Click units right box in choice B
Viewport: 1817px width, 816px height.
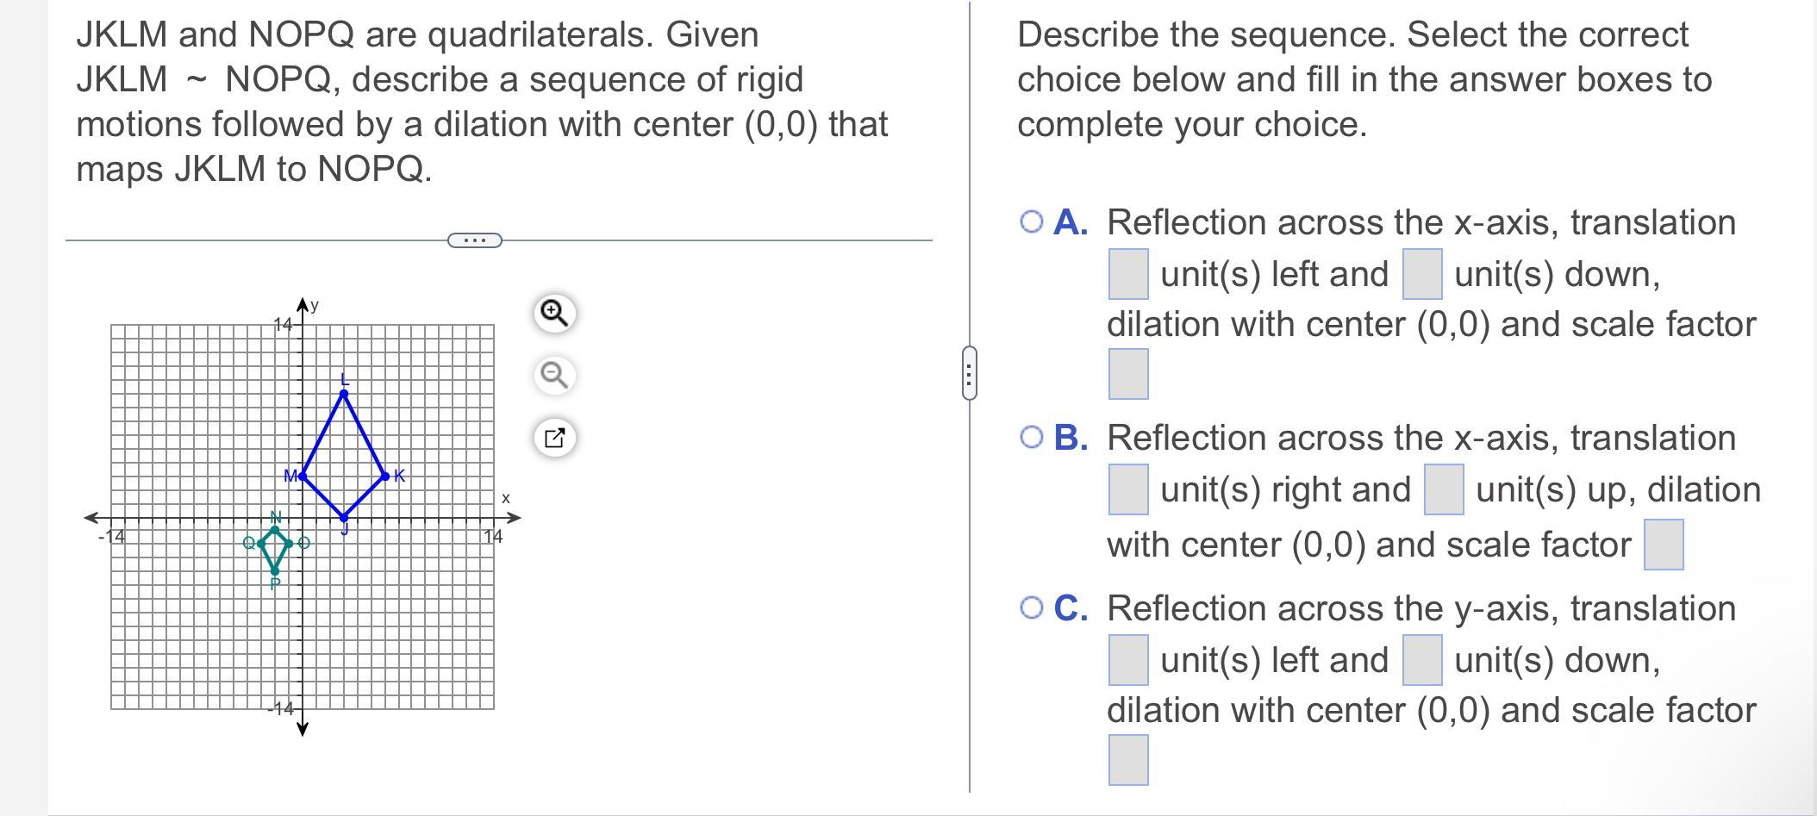coord(1128,489)
